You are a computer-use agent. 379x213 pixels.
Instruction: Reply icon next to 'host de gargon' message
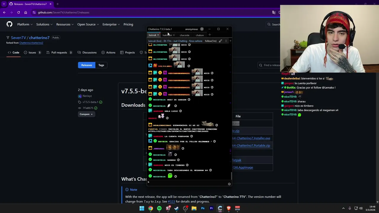click(189, 100)
